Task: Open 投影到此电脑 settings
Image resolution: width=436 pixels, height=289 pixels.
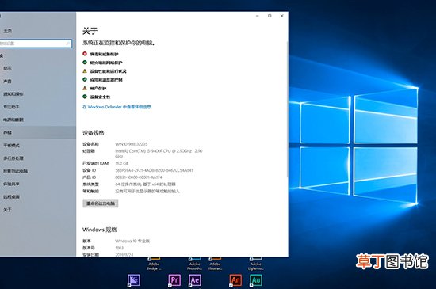Action: [16, 171]
